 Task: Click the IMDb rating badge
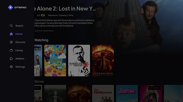(43, 15)
